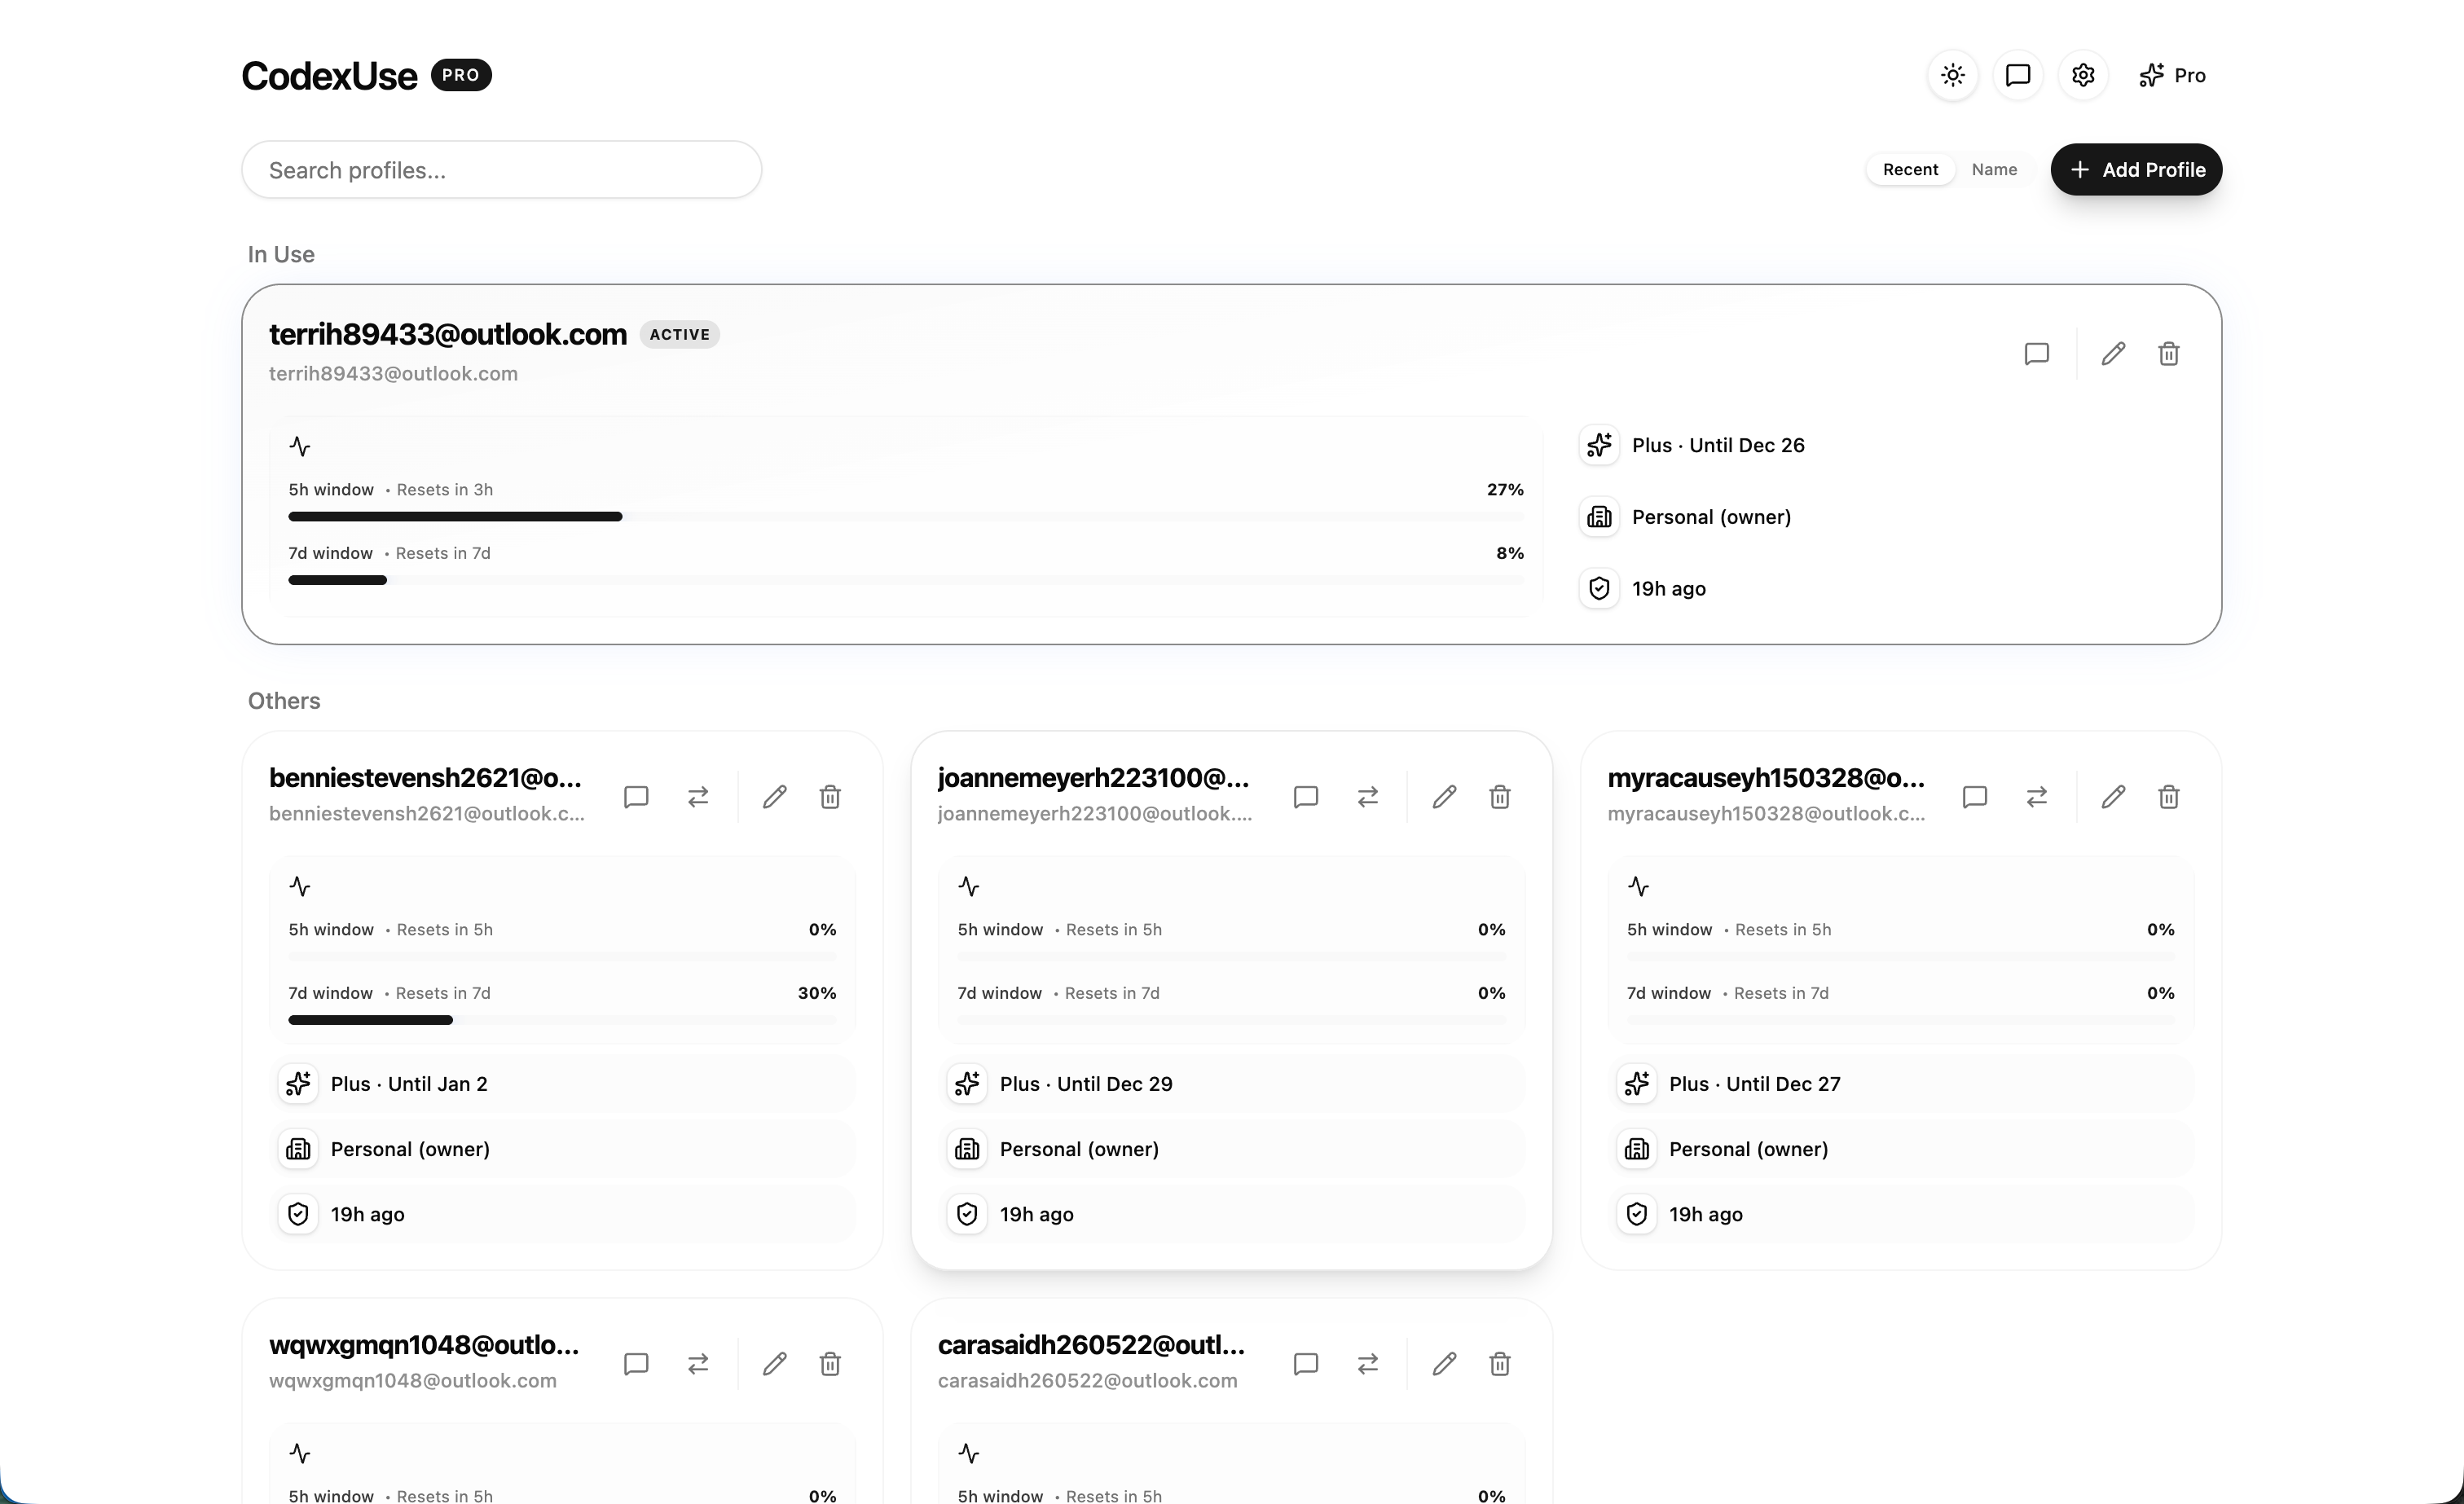Open settings via the gear icon
Viewport: 2464px width, 1504px height.
pos(2083,75)
